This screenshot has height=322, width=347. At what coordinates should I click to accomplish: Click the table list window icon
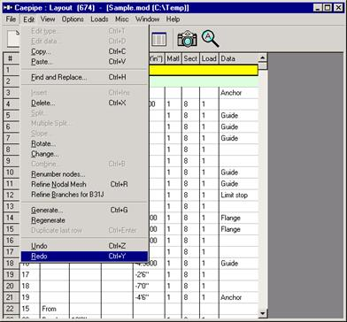pyautogui.click(x=158, y=39)
